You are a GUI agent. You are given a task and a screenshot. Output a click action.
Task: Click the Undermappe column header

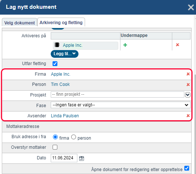pos(146,35)
